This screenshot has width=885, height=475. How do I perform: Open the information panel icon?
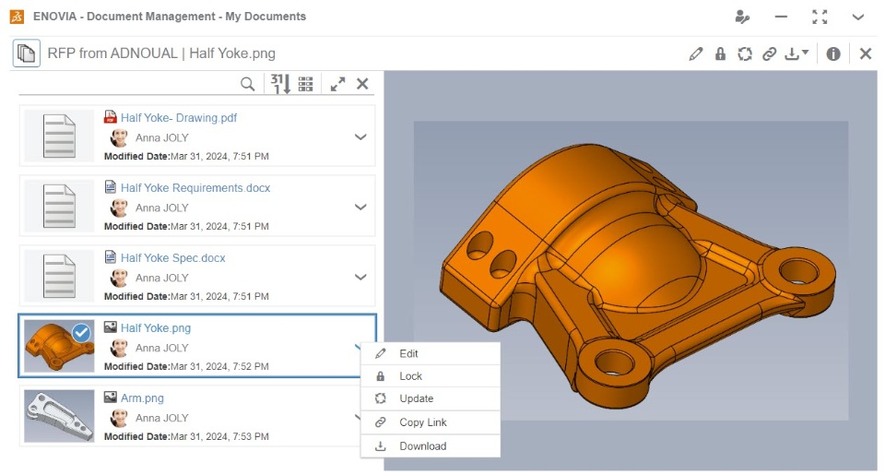833,53
